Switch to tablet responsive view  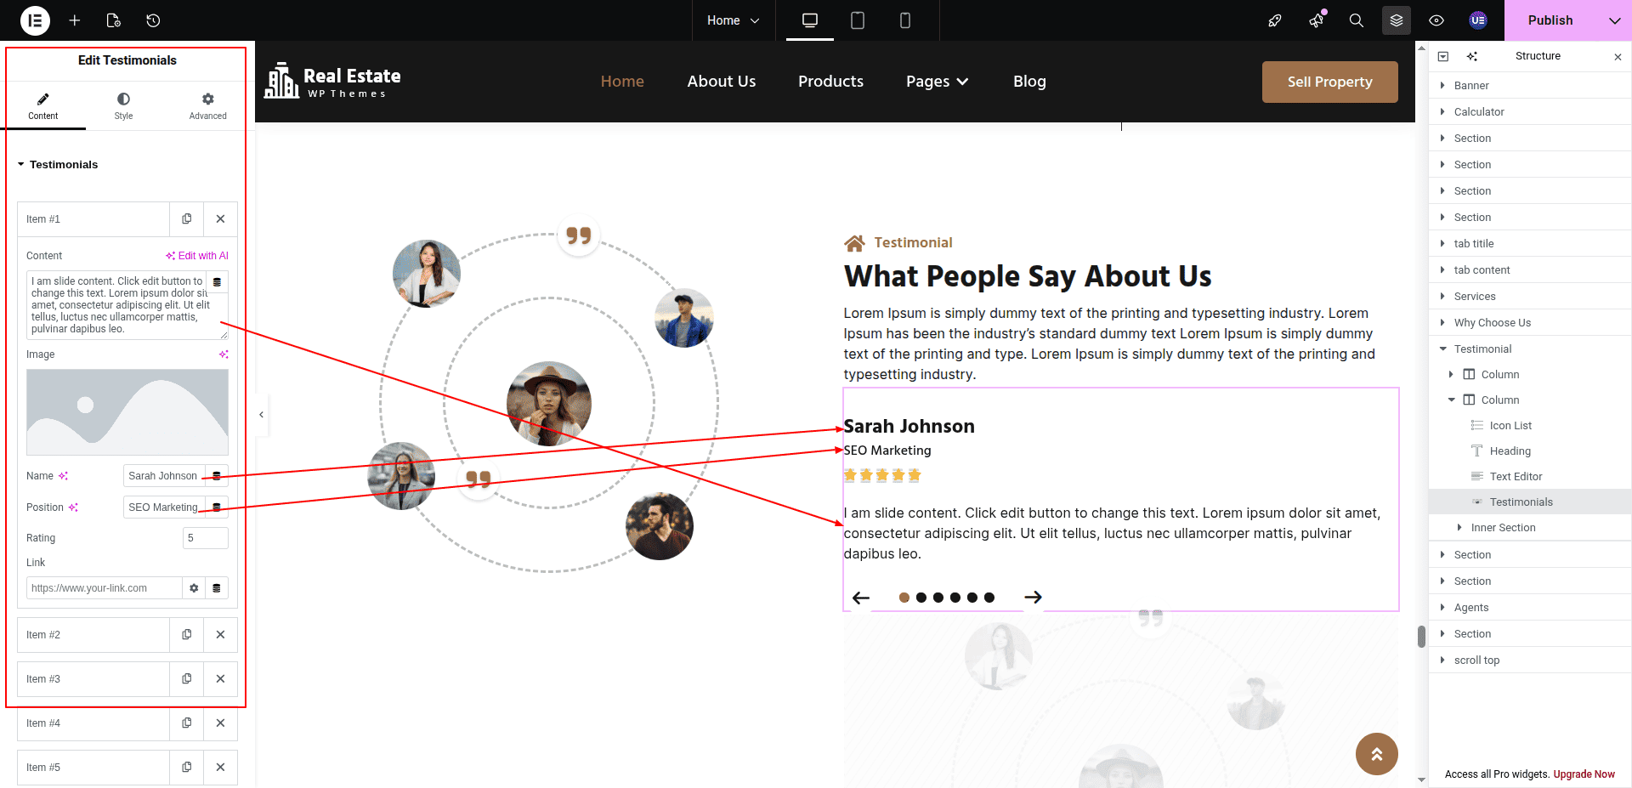point(858,20)
